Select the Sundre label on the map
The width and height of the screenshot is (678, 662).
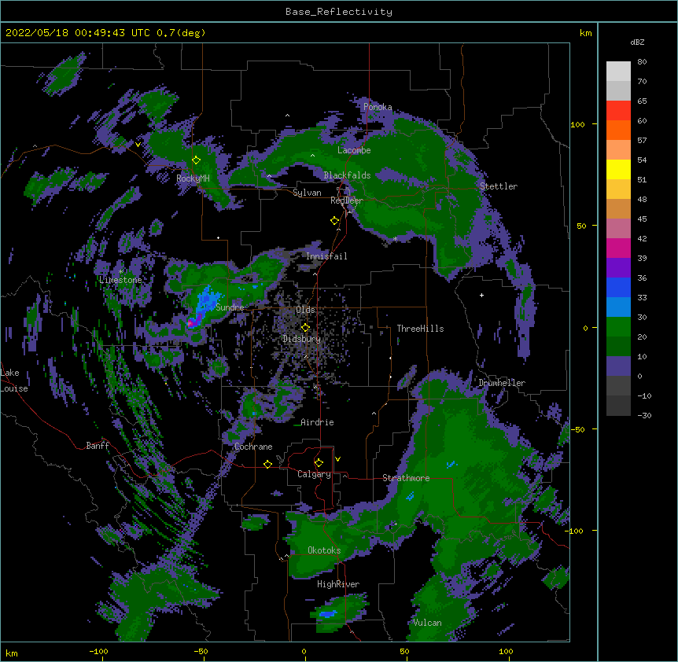click(x=230, y=307)
